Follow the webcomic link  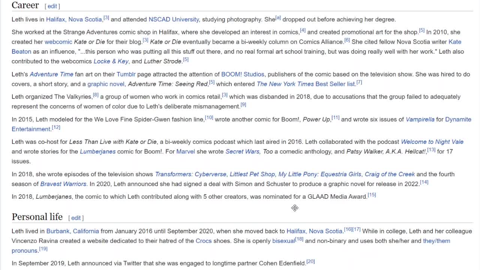[58, 42]
